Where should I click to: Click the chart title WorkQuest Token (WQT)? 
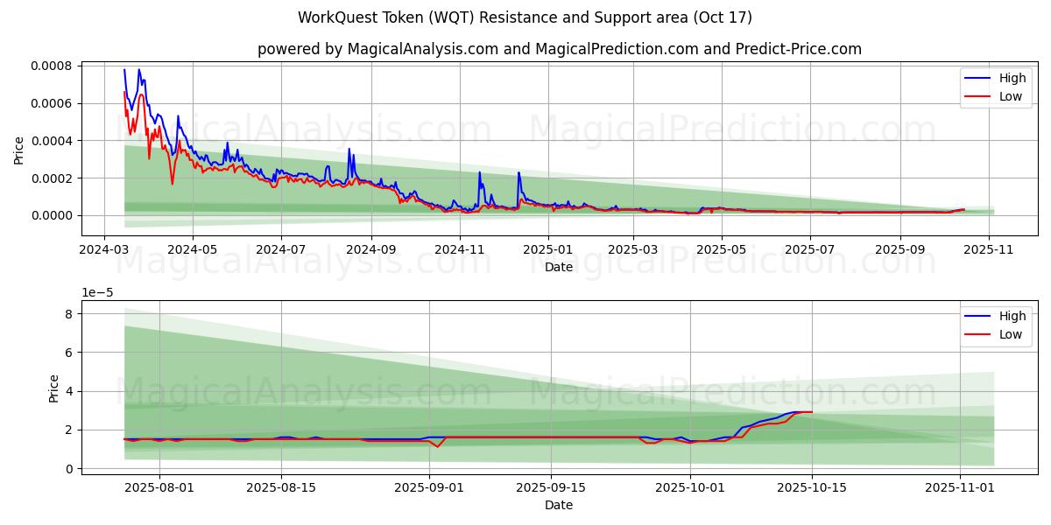click(x=524, y=17)
